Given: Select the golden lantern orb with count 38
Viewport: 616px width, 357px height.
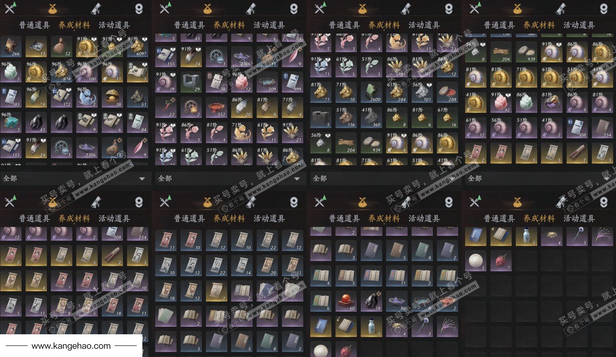Looking at the screenshot, I should 112,97.
